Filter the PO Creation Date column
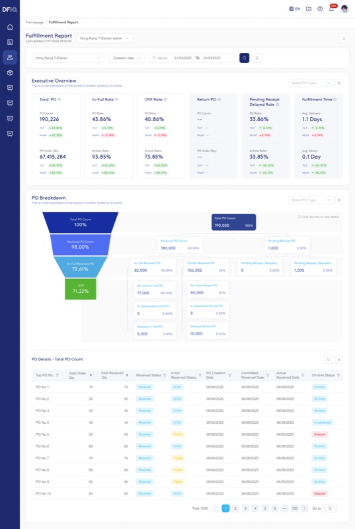 (229, 375)
